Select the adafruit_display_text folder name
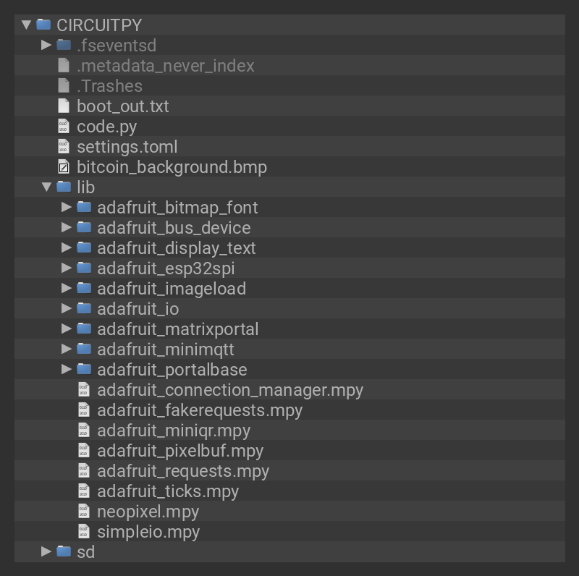This screenshot has height=576, width=579. tap(177, 247)
